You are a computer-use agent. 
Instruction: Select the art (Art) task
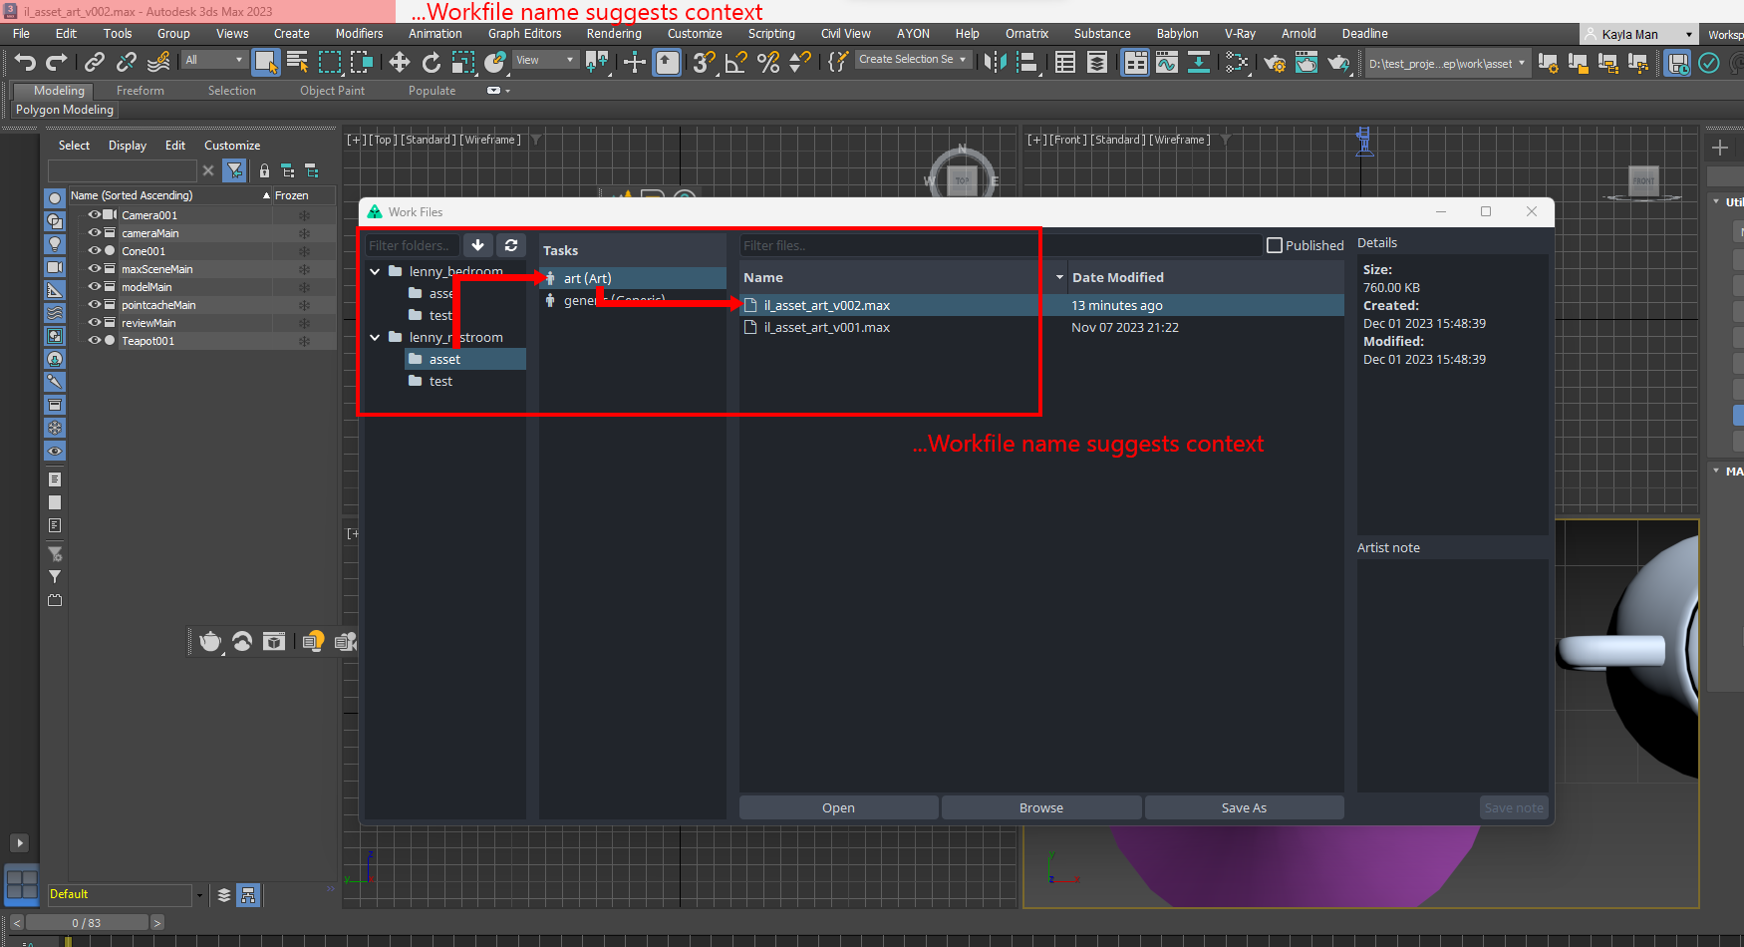click(x=632, y=278)
